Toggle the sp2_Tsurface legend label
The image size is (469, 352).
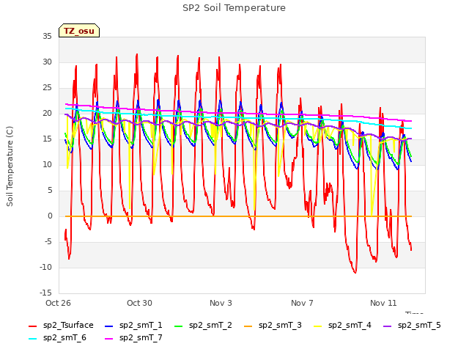68,326
